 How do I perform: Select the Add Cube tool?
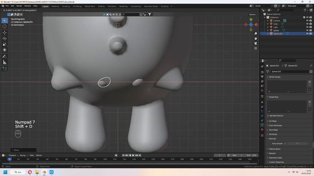pyautogui.click(x=4, y=68)
